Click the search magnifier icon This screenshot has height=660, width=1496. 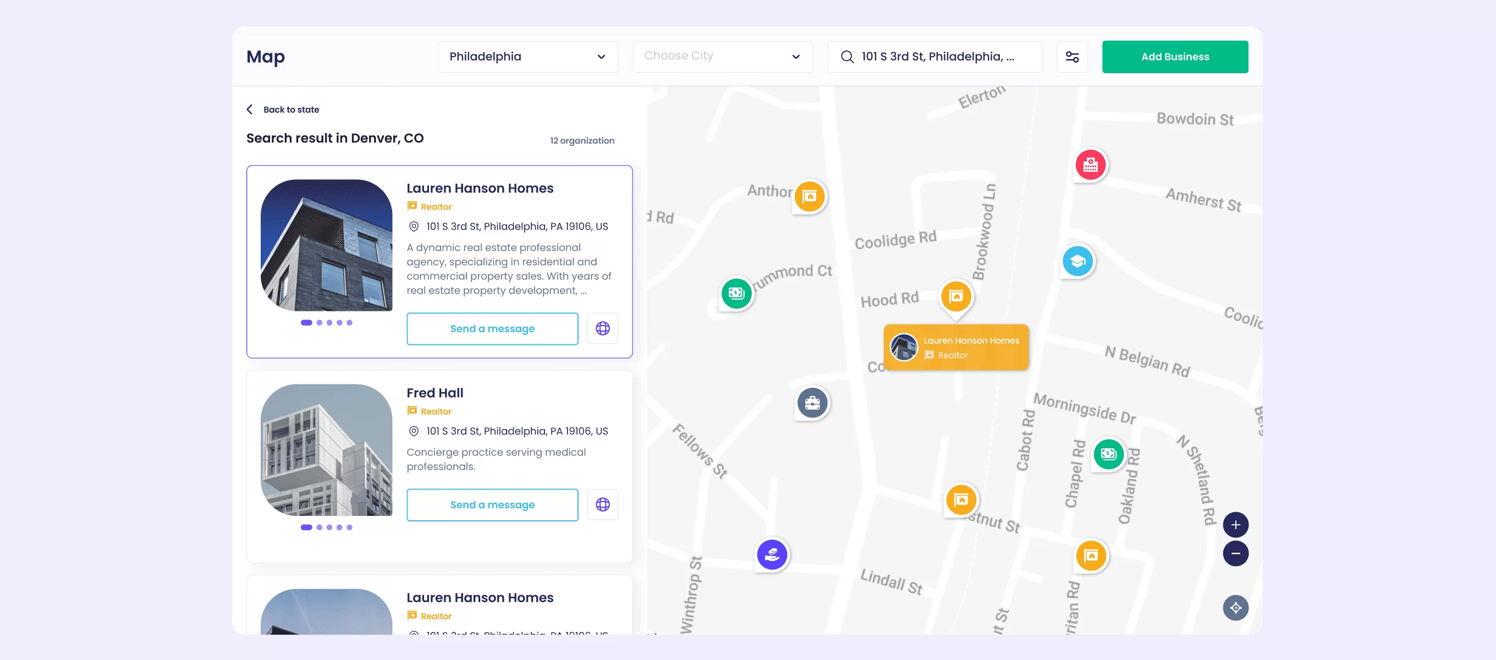[848, 57]
